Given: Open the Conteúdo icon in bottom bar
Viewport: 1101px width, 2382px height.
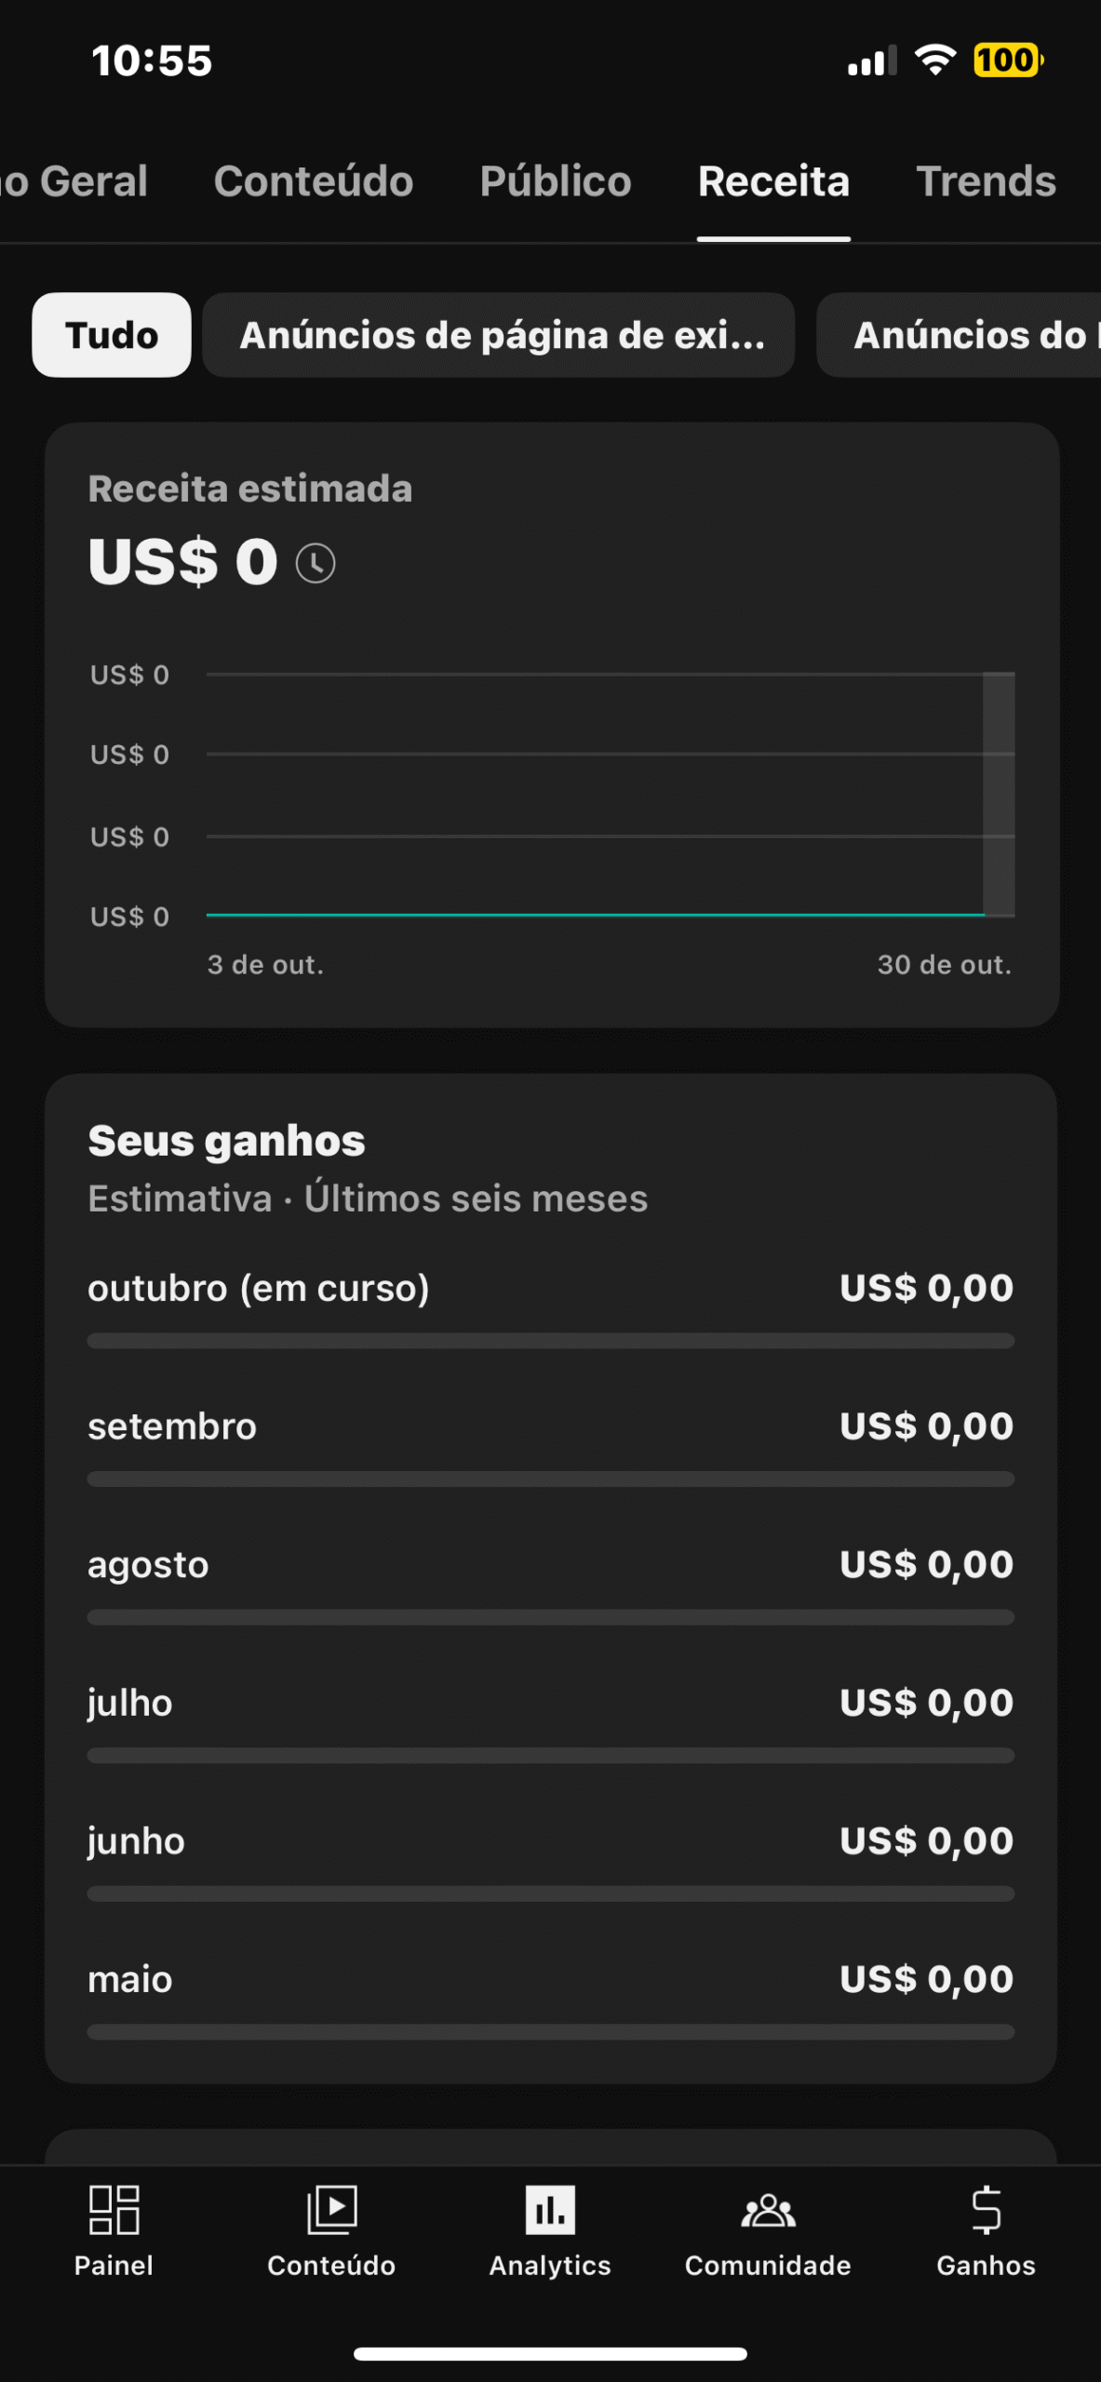Looking at the screenshot, I should 331,2210.
